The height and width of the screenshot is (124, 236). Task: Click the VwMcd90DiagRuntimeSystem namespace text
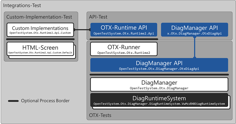pos(159,104)
